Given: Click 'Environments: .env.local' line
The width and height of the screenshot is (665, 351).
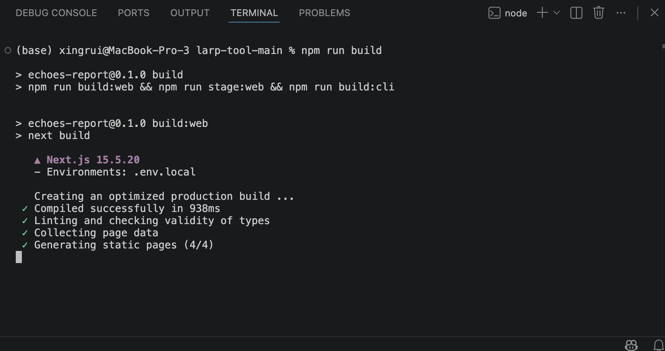Looking at the screenshot, I should (x=115, y=172).
